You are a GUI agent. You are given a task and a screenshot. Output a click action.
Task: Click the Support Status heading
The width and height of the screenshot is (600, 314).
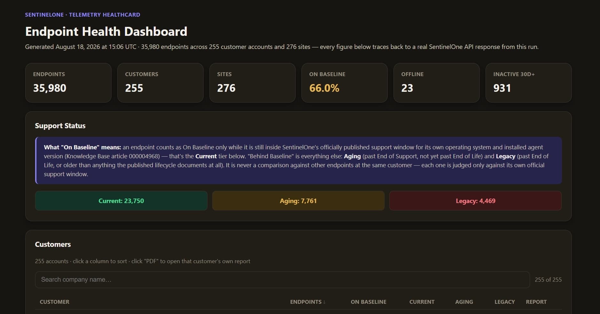click(60, 126)
